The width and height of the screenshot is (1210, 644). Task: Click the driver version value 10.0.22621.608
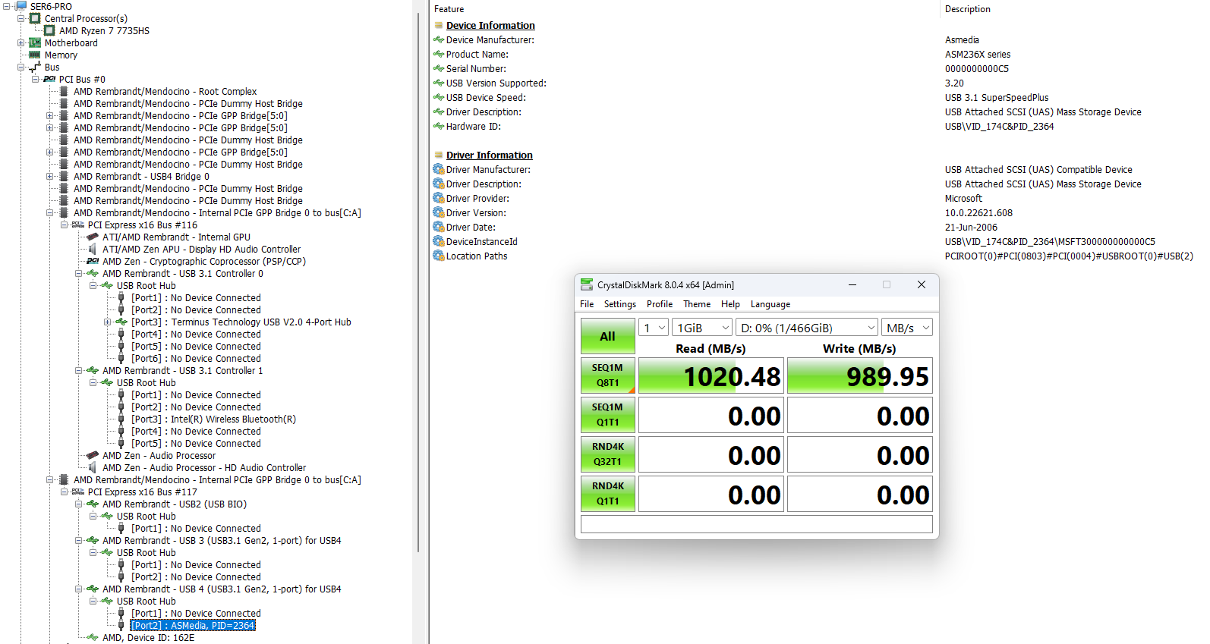click(978, 213)
